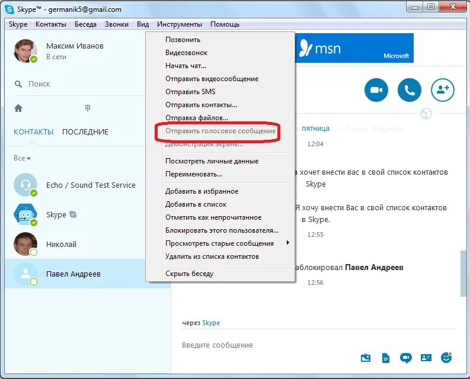Click the chat vertical scrollbar

pyautogui.click(x=463, y=273)
